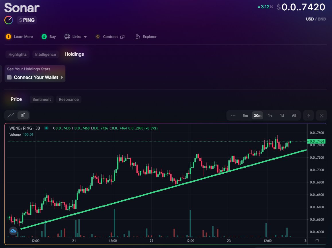Click the $0.0..7420 header price
332x248 pixels.
coord(301,7)
